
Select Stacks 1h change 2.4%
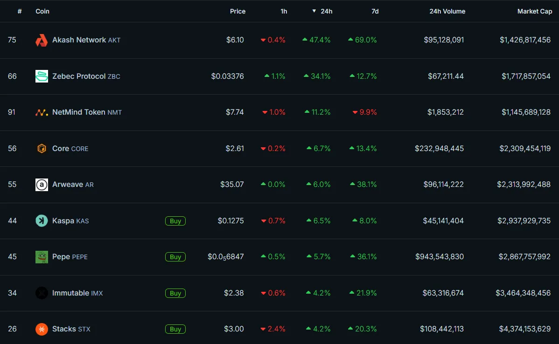click(x=273, y=329)
